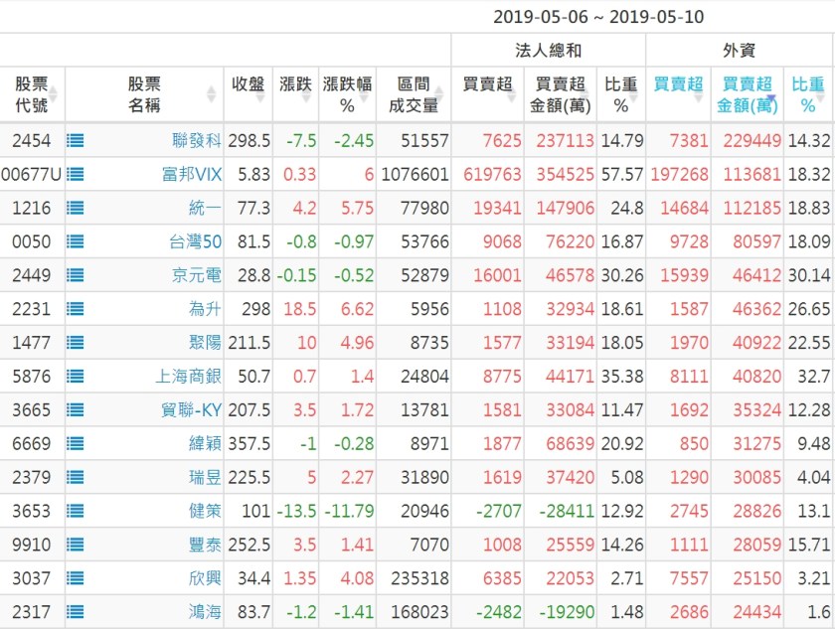The image size is (835, 629).
Task: Sort by the 外資 比重 % header
Action: pos(808,94)
